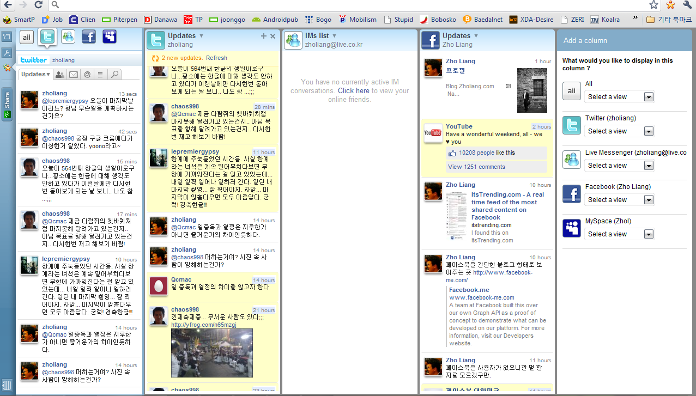
Task: Click the like thumbs-up icon on YouTube post
Action: pos(452,153)
